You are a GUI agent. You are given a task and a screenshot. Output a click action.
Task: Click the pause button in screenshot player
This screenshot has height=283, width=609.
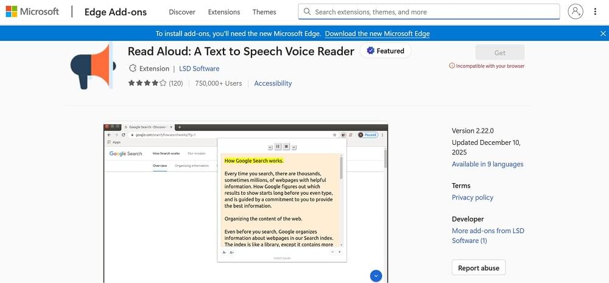point(278,146)
